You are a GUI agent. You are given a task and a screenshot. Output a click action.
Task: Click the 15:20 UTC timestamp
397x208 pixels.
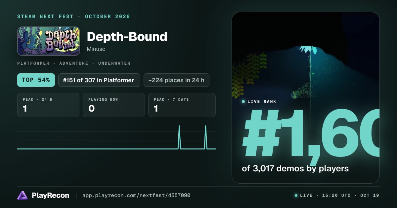[x=337, y=195]
